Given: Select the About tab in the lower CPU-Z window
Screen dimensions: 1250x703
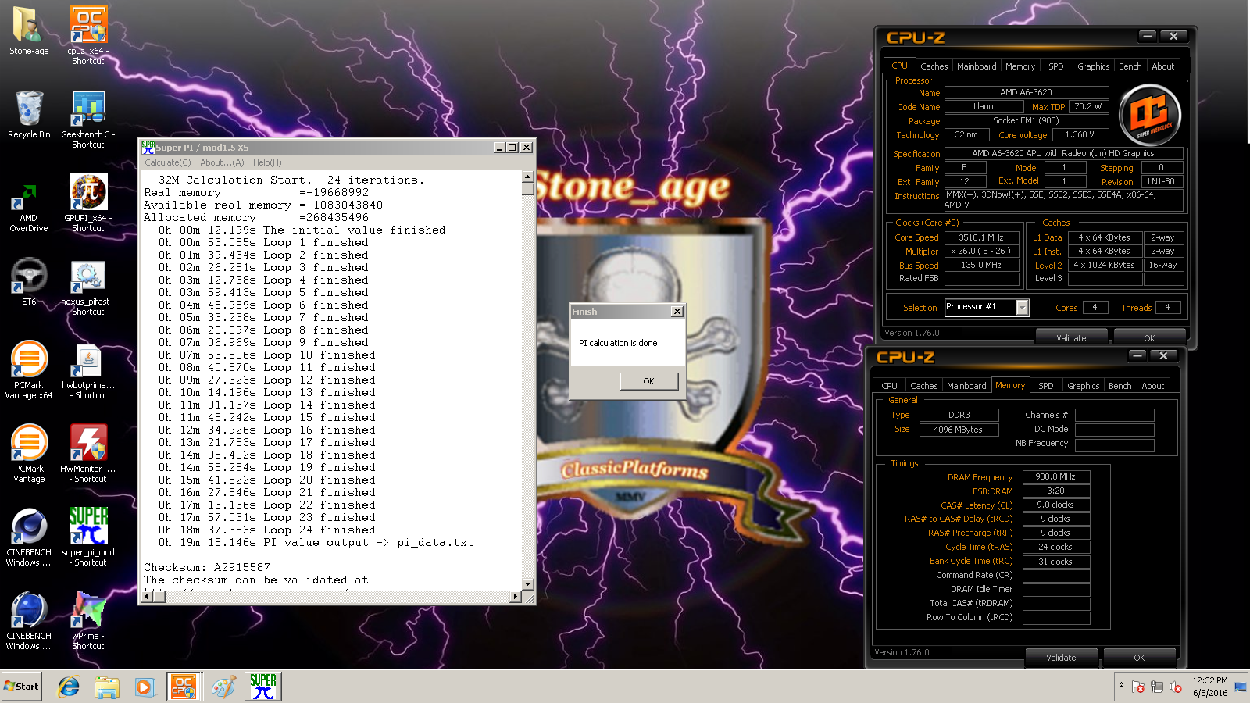Looking at the screenshot, I should click(1153, 386).
